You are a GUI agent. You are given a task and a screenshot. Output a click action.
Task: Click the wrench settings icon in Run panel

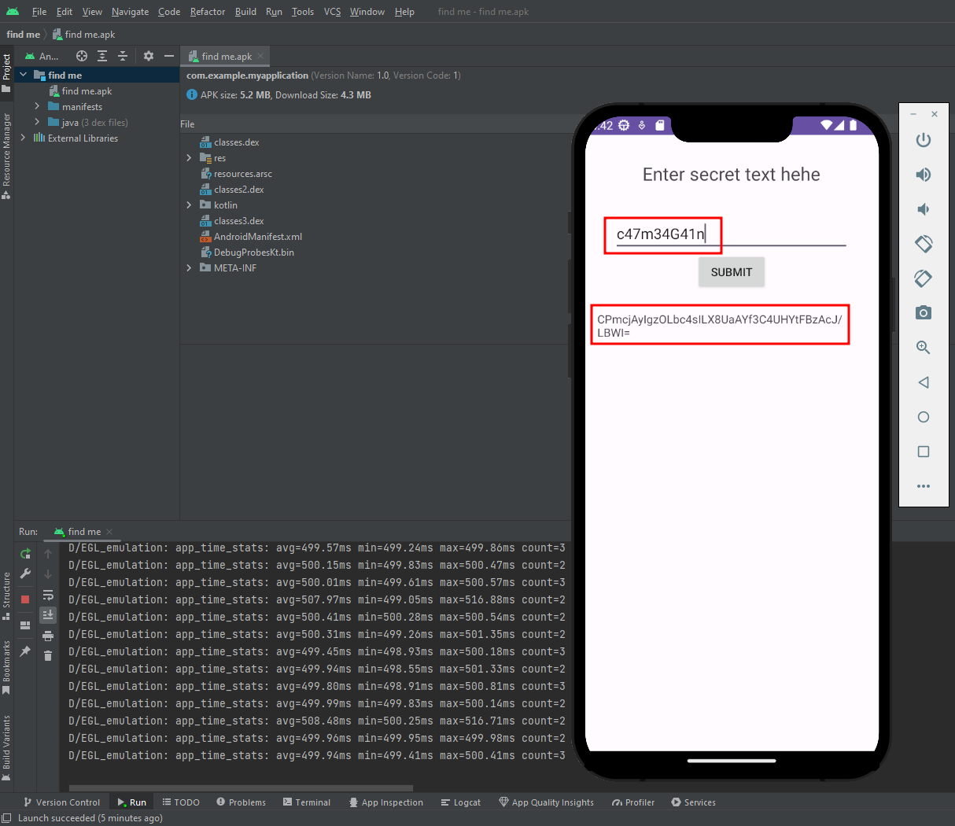[x=25, y=573]
